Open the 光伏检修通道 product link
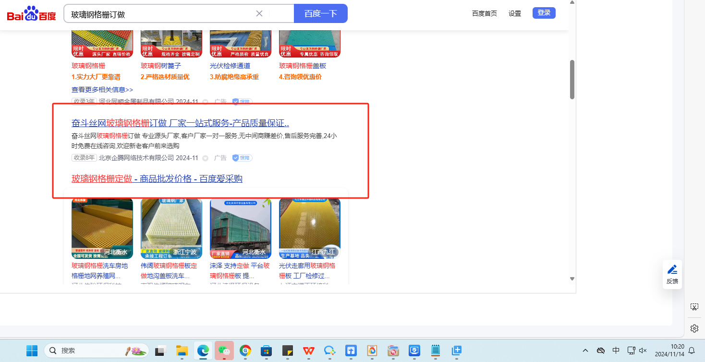Viewport: 705px width, 362px height. (x=230, y=66)
